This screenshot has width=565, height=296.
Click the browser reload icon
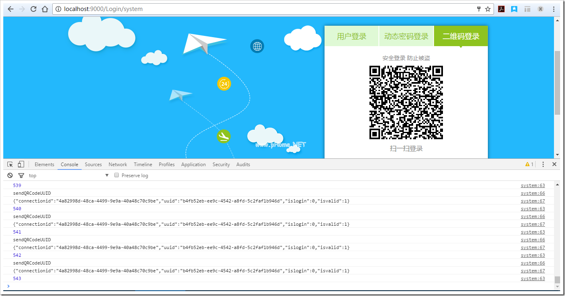pos(33,9)
